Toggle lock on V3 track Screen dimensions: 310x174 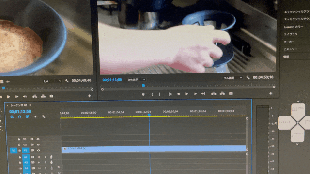19,139
